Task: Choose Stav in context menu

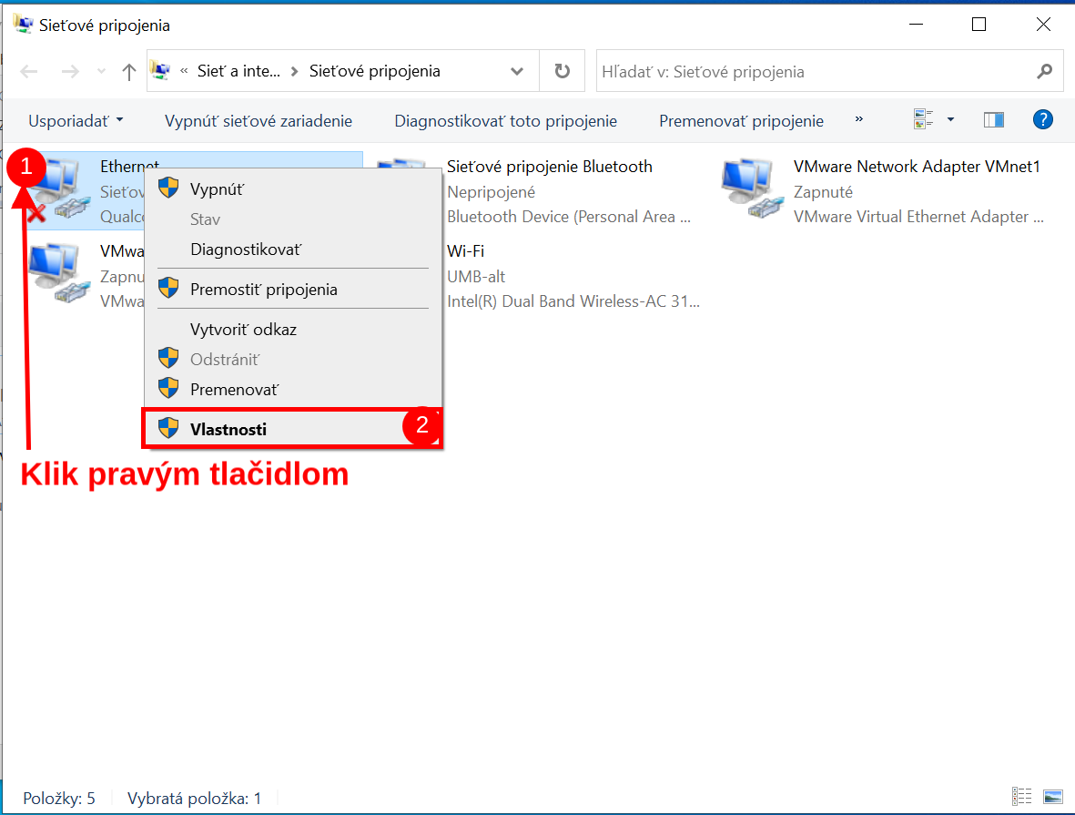Action: point(293,219)
